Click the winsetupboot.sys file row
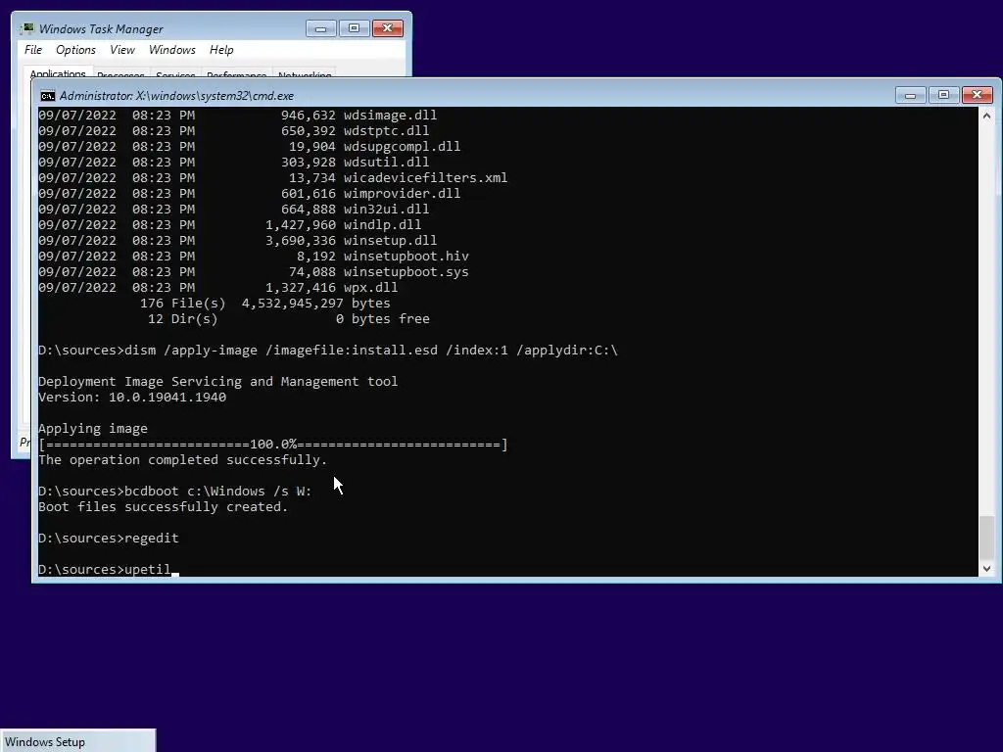 (x=254, y=272)
